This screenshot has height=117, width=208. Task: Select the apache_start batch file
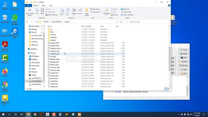click(x=55, y=43)
